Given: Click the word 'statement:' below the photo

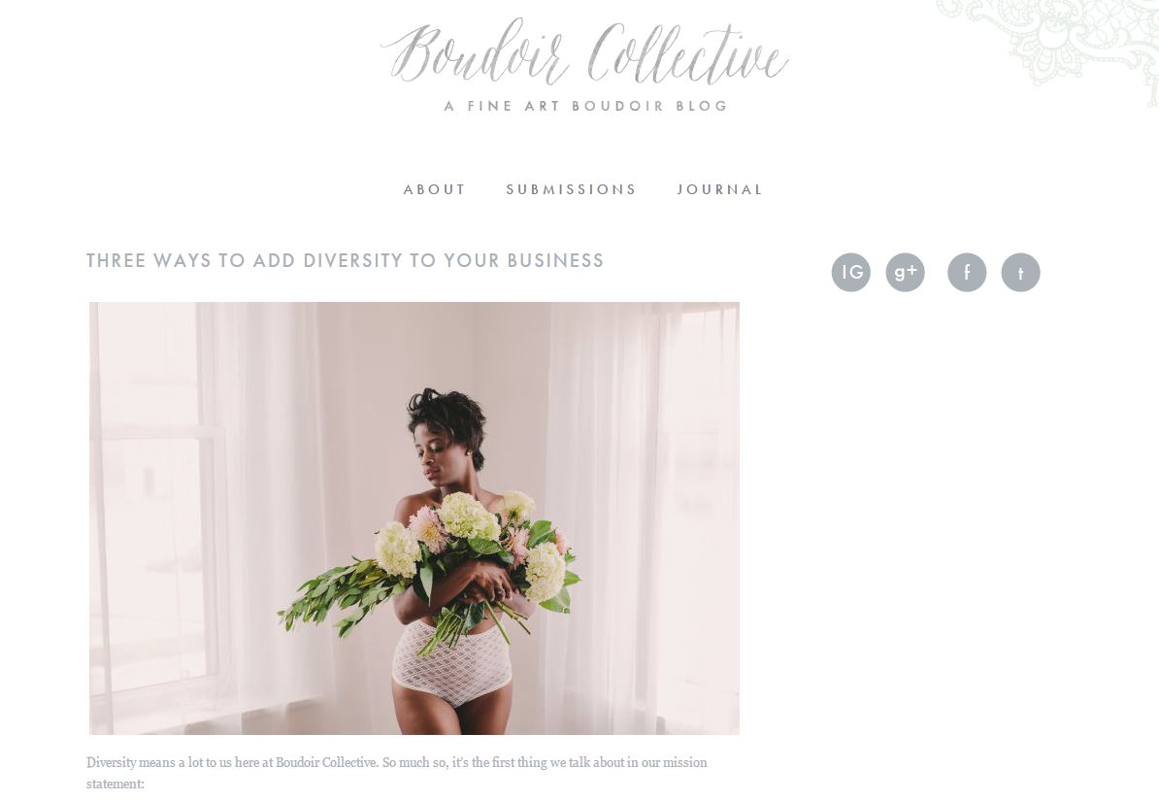Looking at the screenshot, I should coord(116,784).
